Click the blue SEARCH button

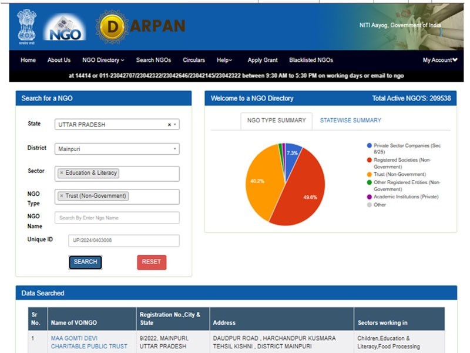[x=85, y=262]
